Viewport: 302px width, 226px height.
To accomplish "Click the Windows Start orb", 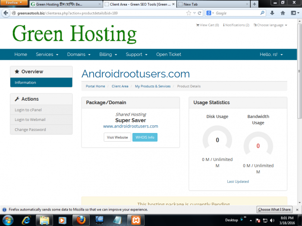I will tap(8, 220).
